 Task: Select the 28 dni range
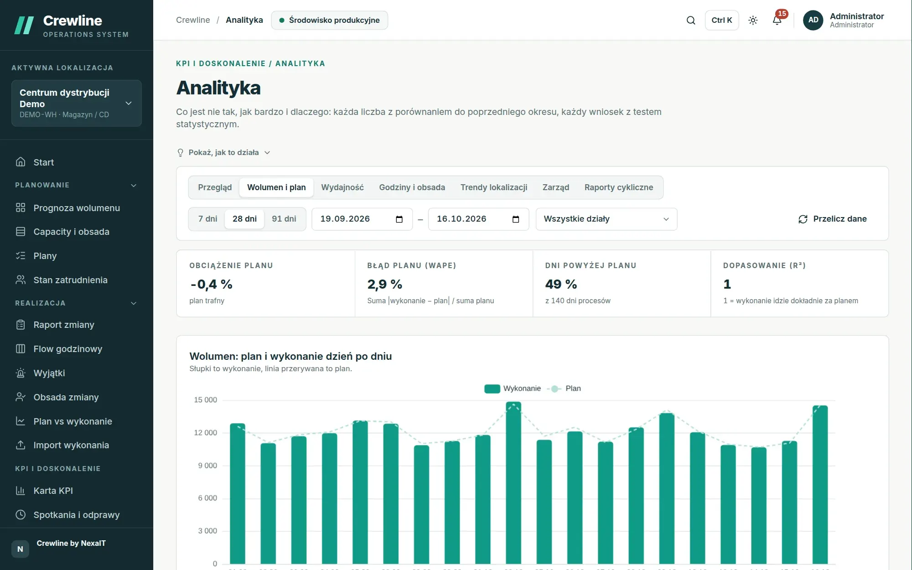coord(244,219)
